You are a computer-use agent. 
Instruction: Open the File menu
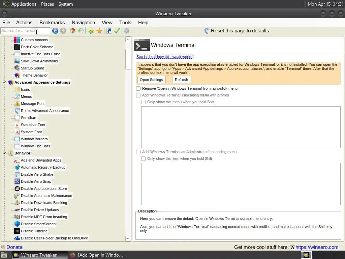pos(6,23)
